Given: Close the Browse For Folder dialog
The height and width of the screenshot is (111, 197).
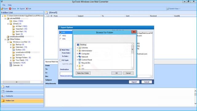Looking at the screenshot, I should pos(134,32).
